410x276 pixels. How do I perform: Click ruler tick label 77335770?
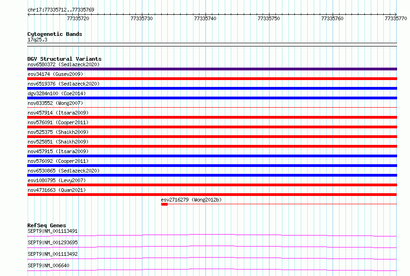pyautogui.click(x=396, y=18)
